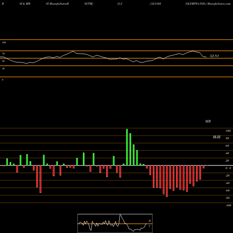The height and width of the screenshot is (233, 233).
Task: Click the RSI panel 30 level label
Action: [3, 69]
